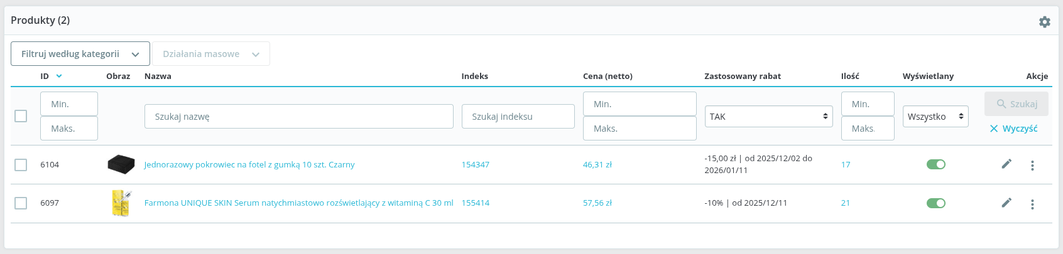Screen dimensions: 1063x254
Task: Expand the Filtruj według kategorii dropdown
Action: tap(80, 54)
